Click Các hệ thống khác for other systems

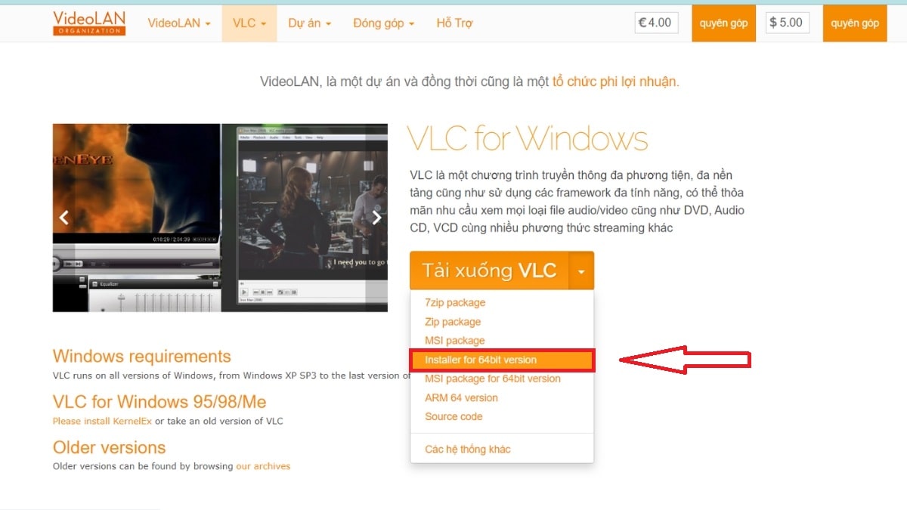[x=467, y=448]
